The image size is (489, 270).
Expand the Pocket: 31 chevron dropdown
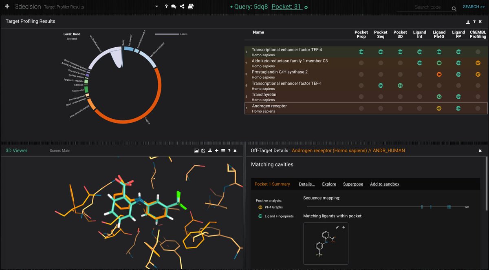(x=306, y=7)
